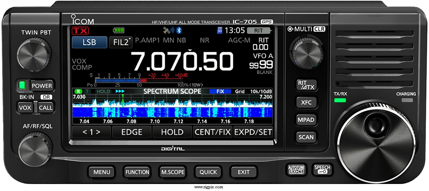Tap the < 1 > scope menu page key

(x=91, y=132)
